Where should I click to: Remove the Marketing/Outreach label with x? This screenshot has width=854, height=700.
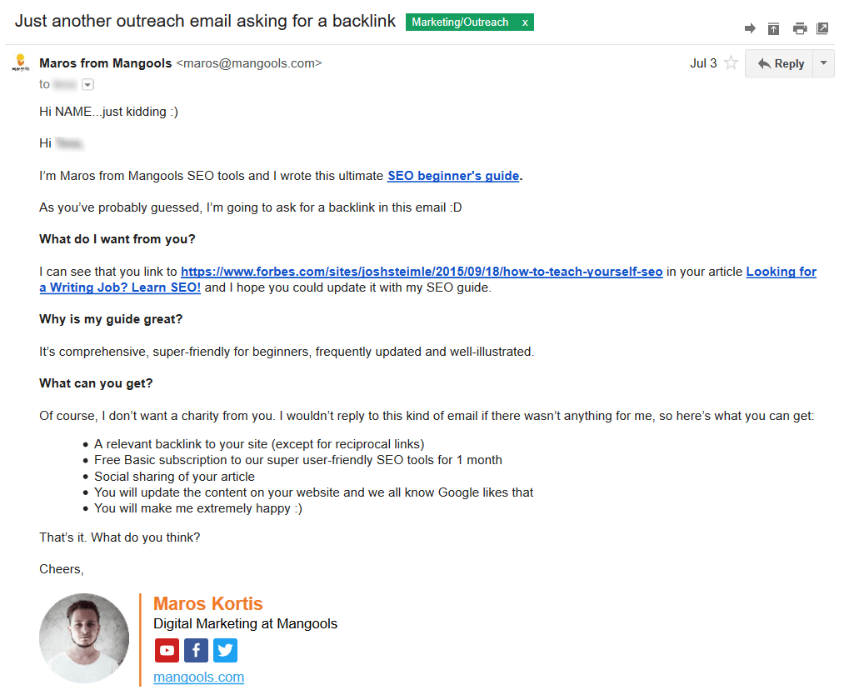[x=525, y=22]
